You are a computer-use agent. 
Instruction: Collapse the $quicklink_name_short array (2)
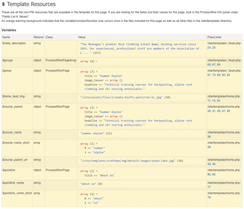click(x=97, y=194)
